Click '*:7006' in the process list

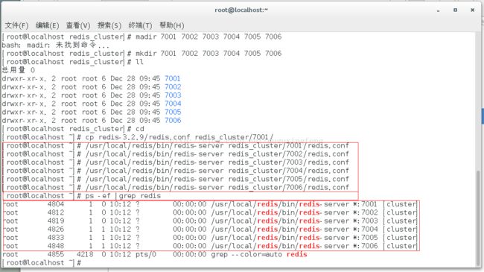pyautogui.click(x=366, y=246)
